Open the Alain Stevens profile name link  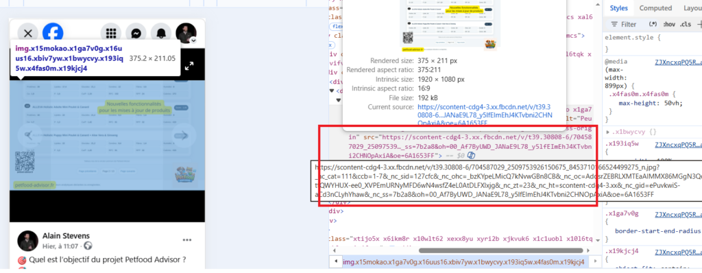pos(66,236)
